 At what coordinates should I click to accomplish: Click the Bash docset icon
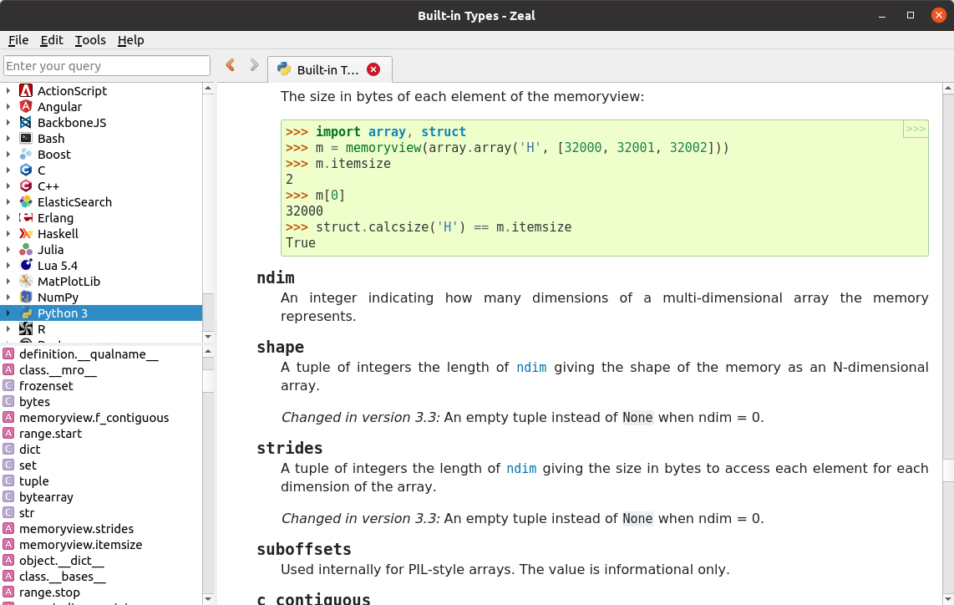click(x=26, y=138)
